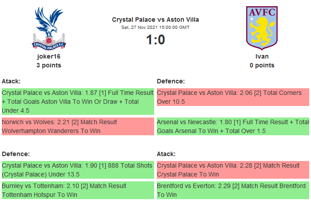Open Ivan player profile name

(x=262, y=56)
